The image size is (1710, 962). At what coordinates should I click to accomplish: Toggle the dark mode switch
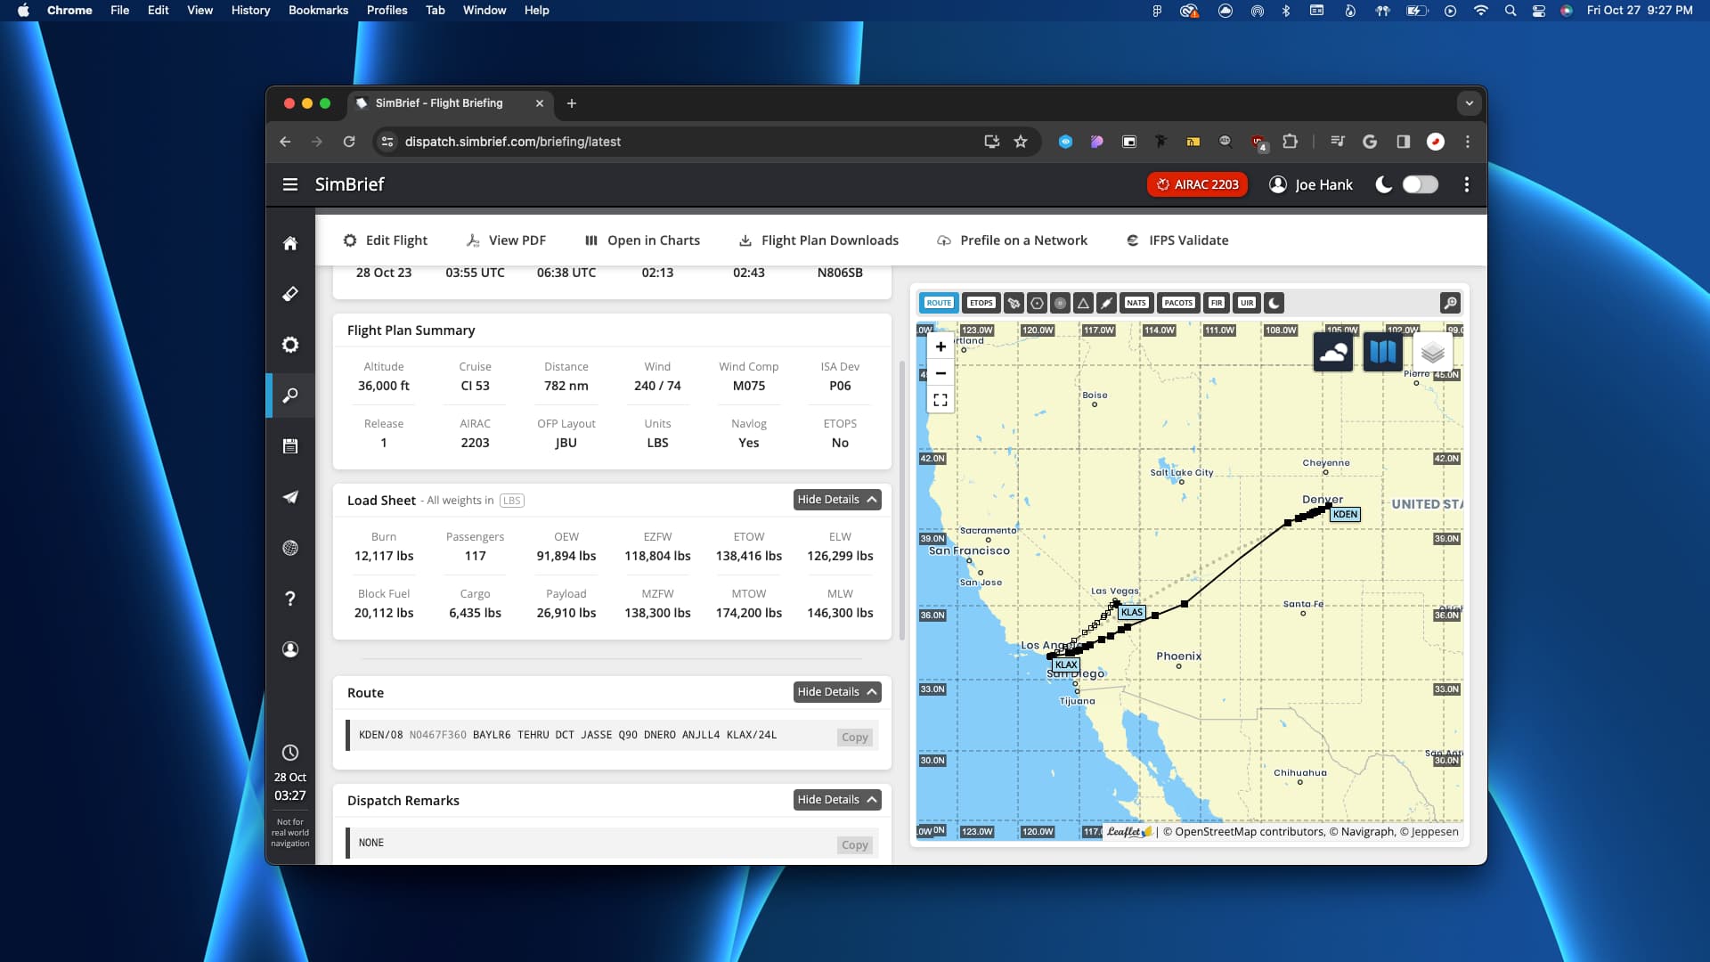[x=1420, y=184]
